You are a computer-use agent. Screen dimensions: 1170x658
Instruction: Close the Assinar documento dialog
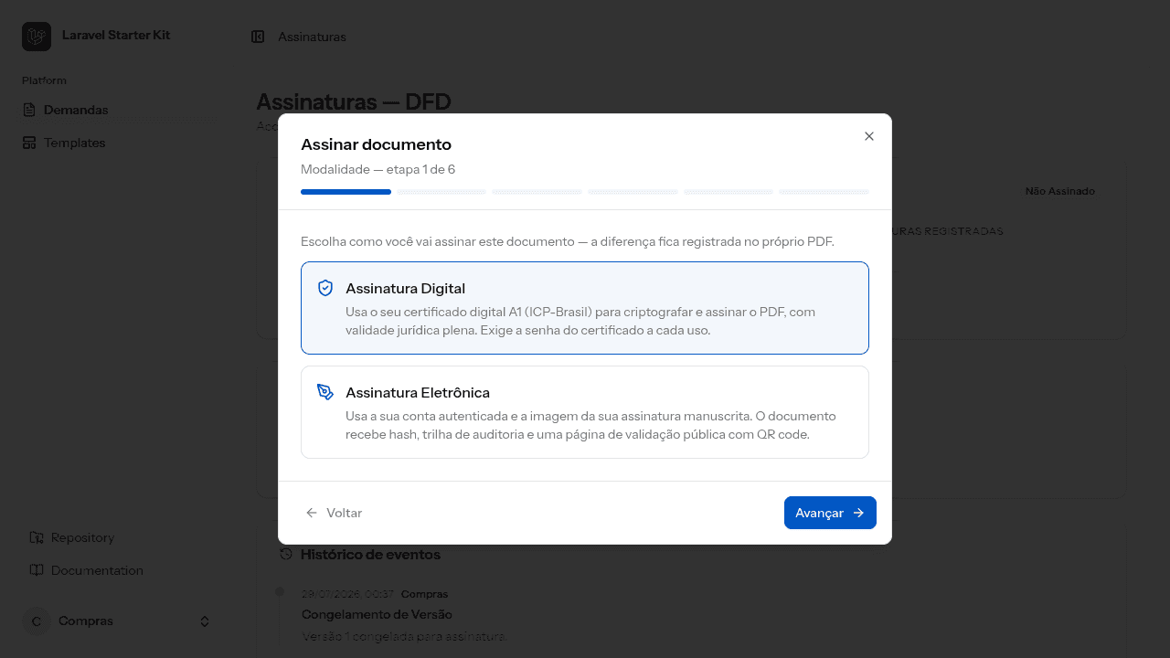[x=869, y=136]
